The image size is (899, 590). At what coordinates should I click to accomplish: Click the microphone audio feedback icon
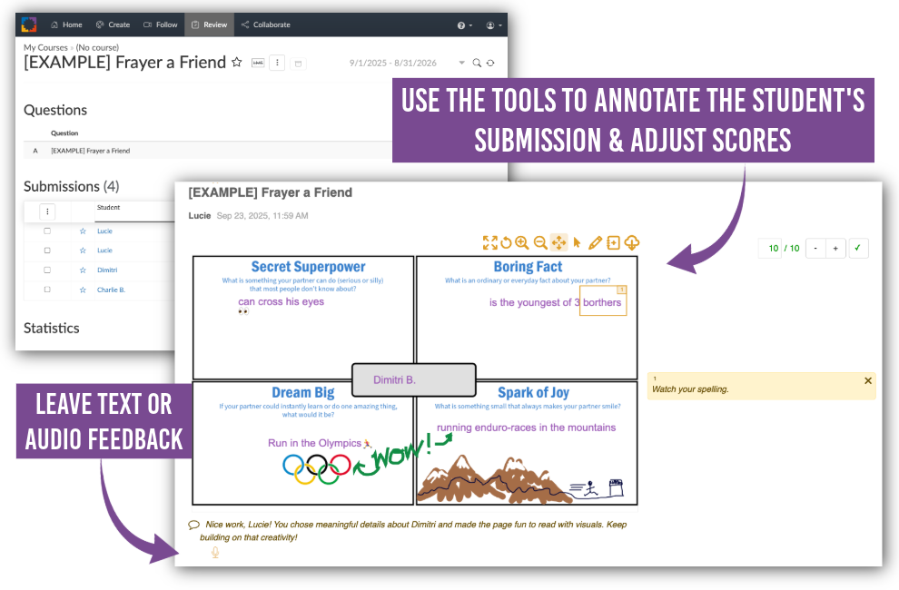coord(215,552)
